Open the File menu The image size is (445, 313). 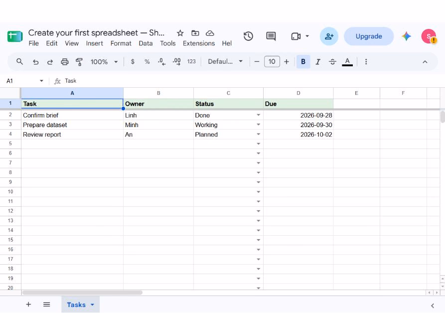pyautogui.click(x=33, y=43)
